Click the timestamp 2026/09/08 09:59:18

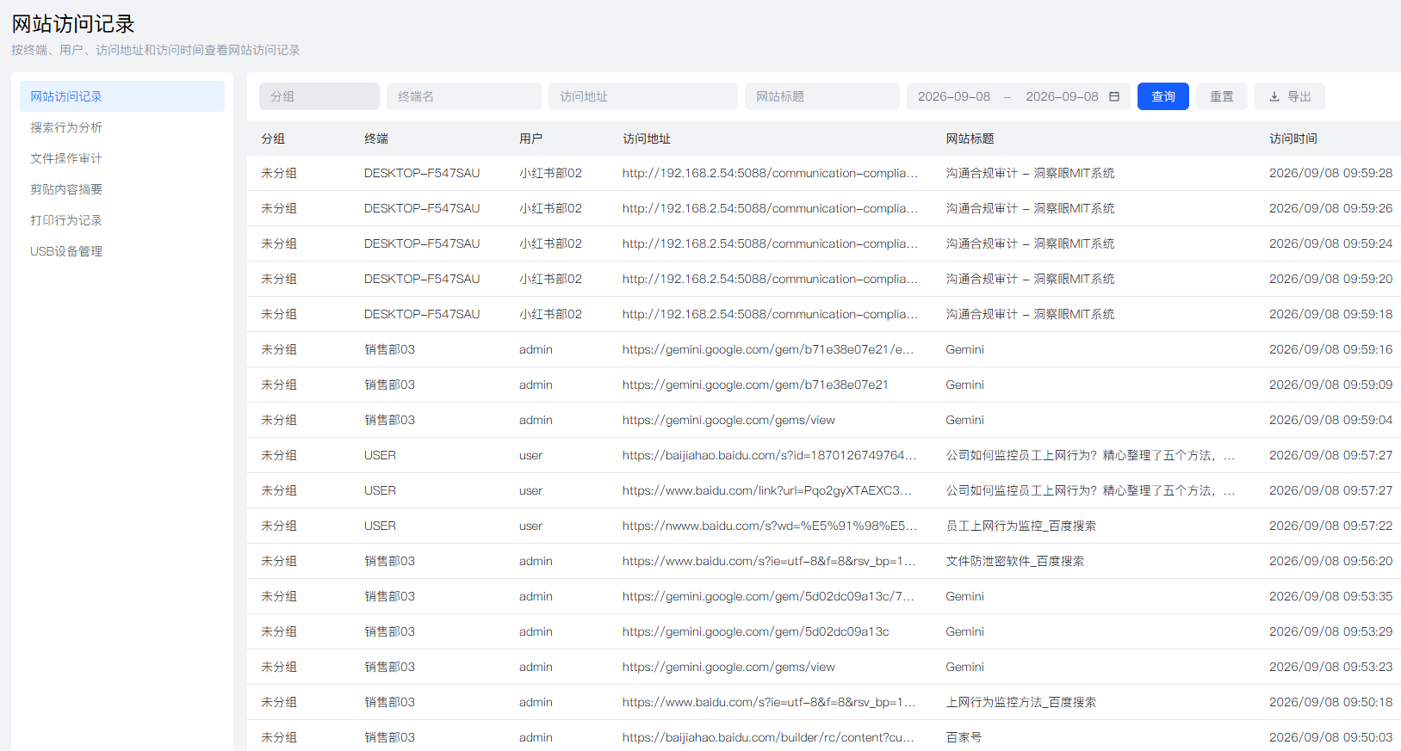[x=1330, y=314]
